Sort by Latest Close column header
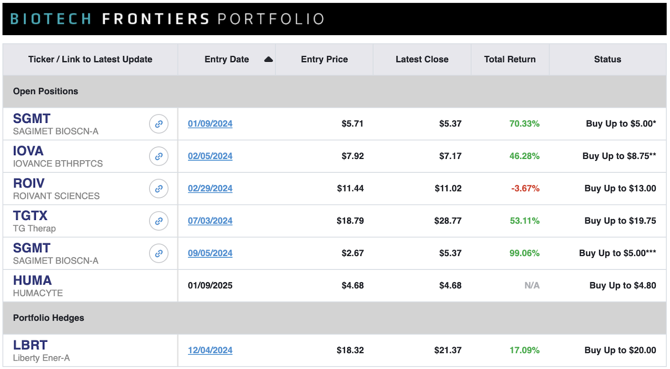The image size is (670, 369). tap(422, 59)
